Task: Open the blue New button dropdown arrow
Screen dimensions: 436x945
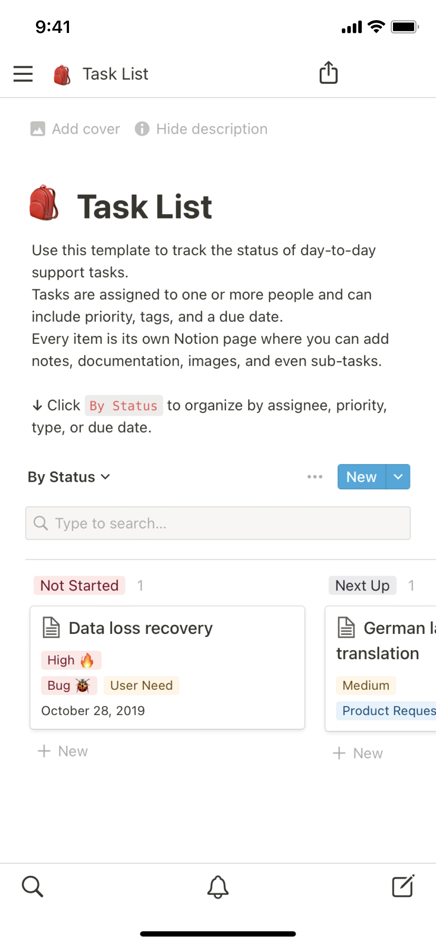Action: (398, 477)
